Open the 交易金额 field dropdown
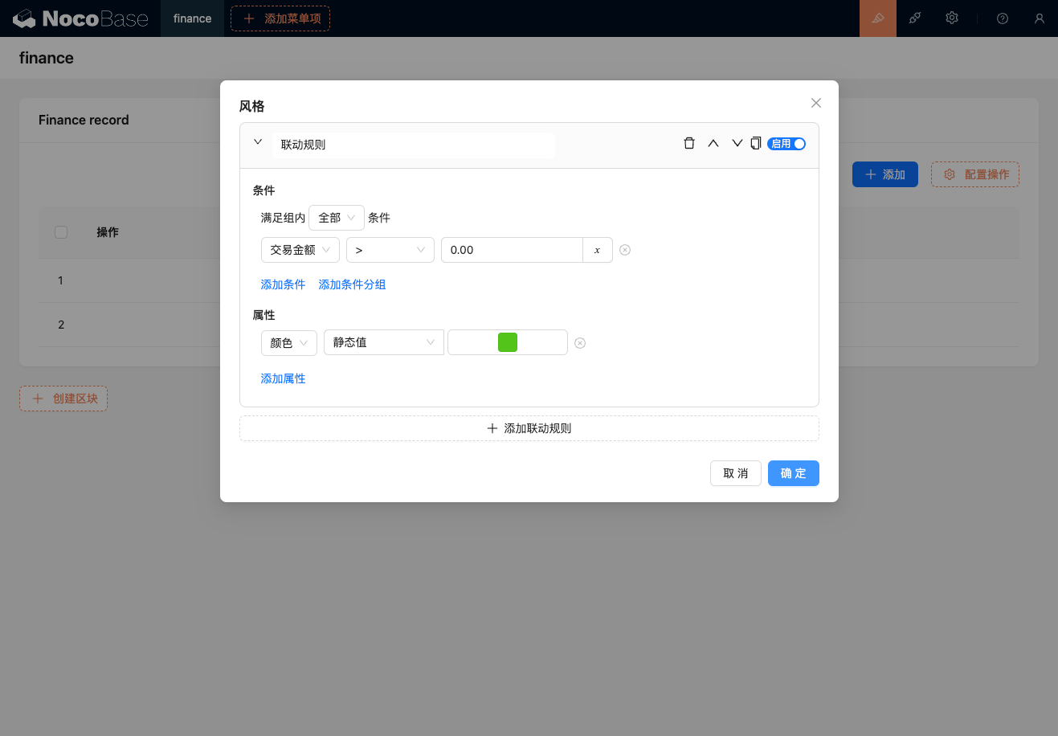This screenshot has width=1058, height=736. pyautogui.click(x=300, y=250)
